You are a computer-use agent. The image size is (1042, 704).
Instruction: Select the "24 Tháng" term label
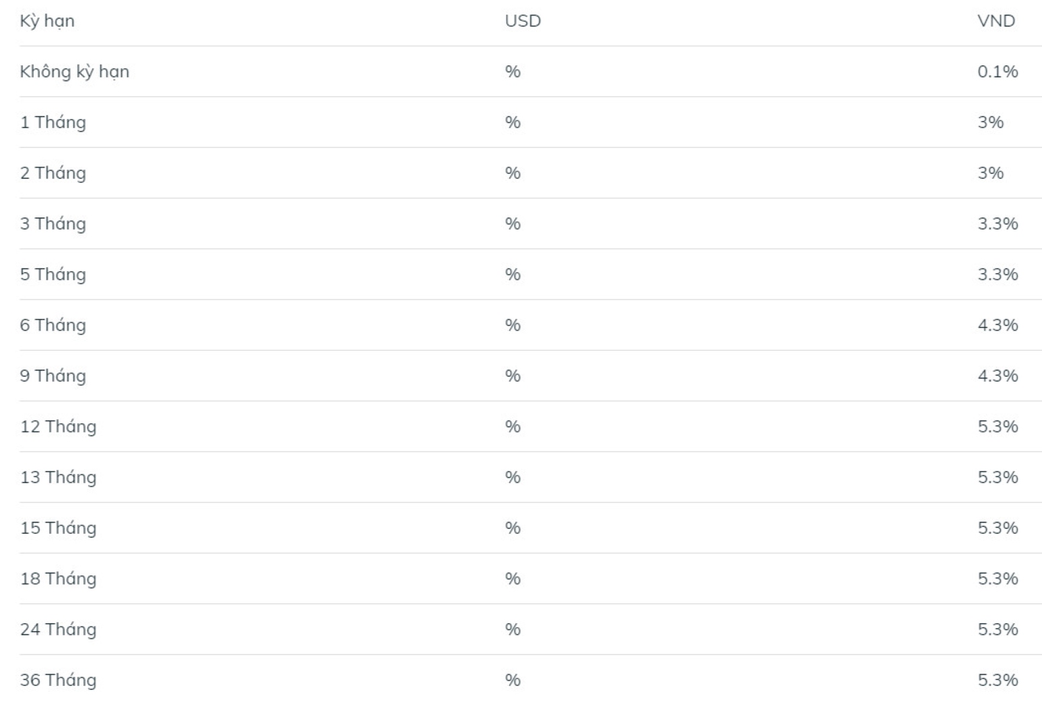click(x=58, y=629)
